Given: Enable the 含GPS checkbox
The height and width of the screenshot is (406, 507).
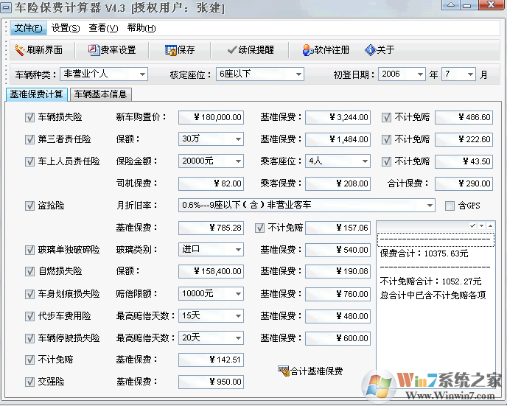Looking at the screenshot, I should [x=450, y=206].
